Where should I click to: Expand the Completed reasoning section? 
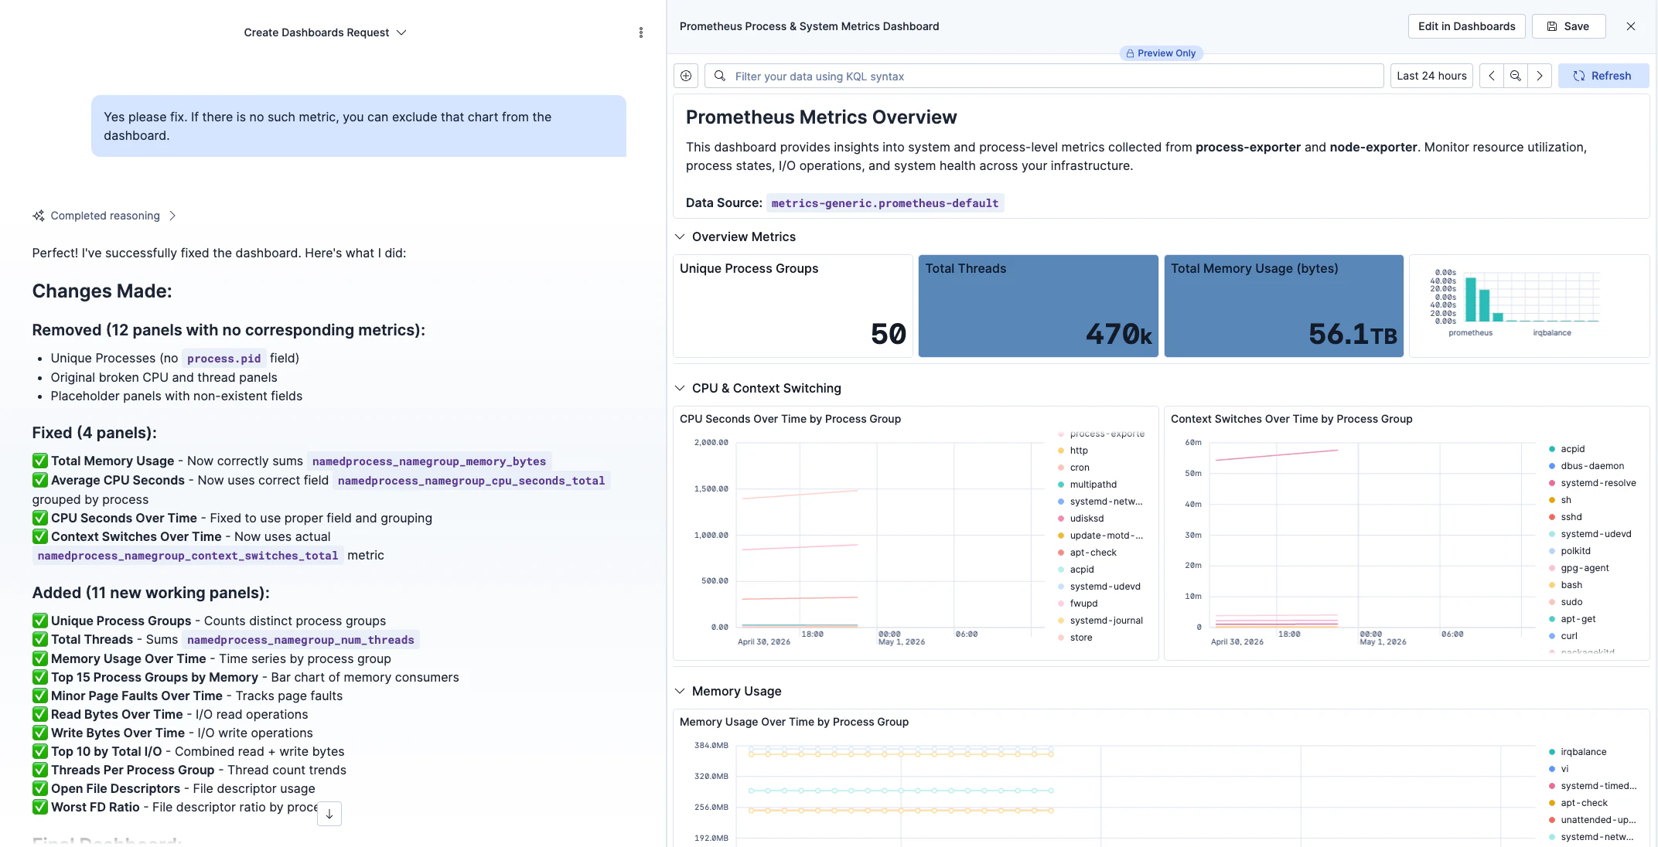[x=104, y=216]
